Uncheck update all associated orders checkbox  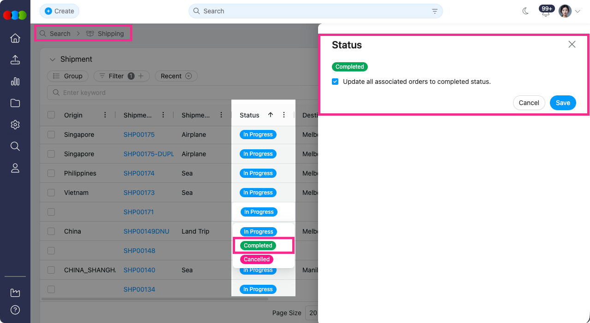[335, 82]
